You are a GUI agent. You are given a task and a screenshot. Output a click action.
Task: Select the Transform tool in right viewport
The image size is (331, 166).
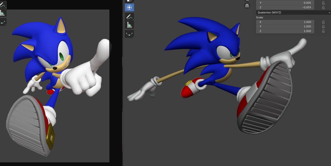(129, 7)
